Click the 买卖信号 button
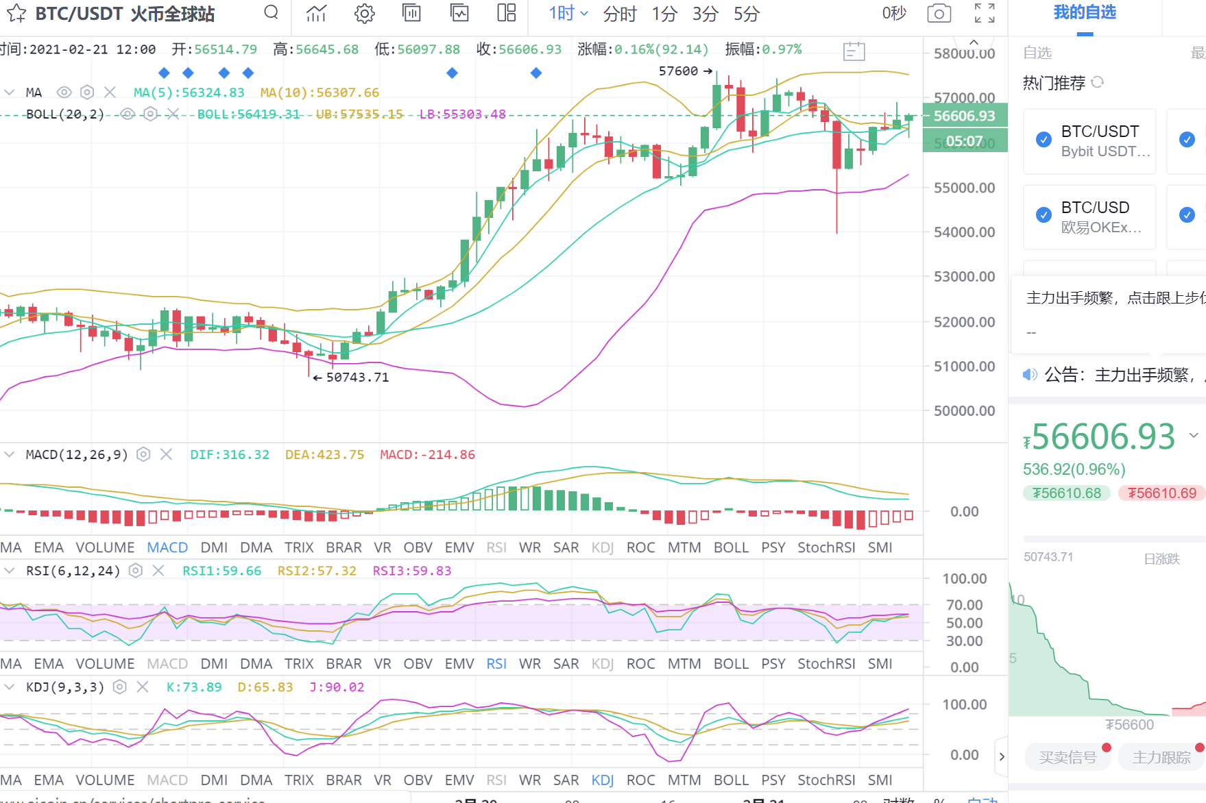1206x803 pixels. pos(1067,757)
